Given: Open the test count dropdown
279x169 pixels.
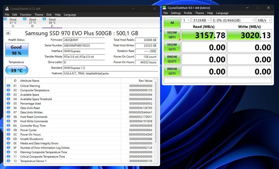Looking at the screenshot, I should click(x=186, y=20).
